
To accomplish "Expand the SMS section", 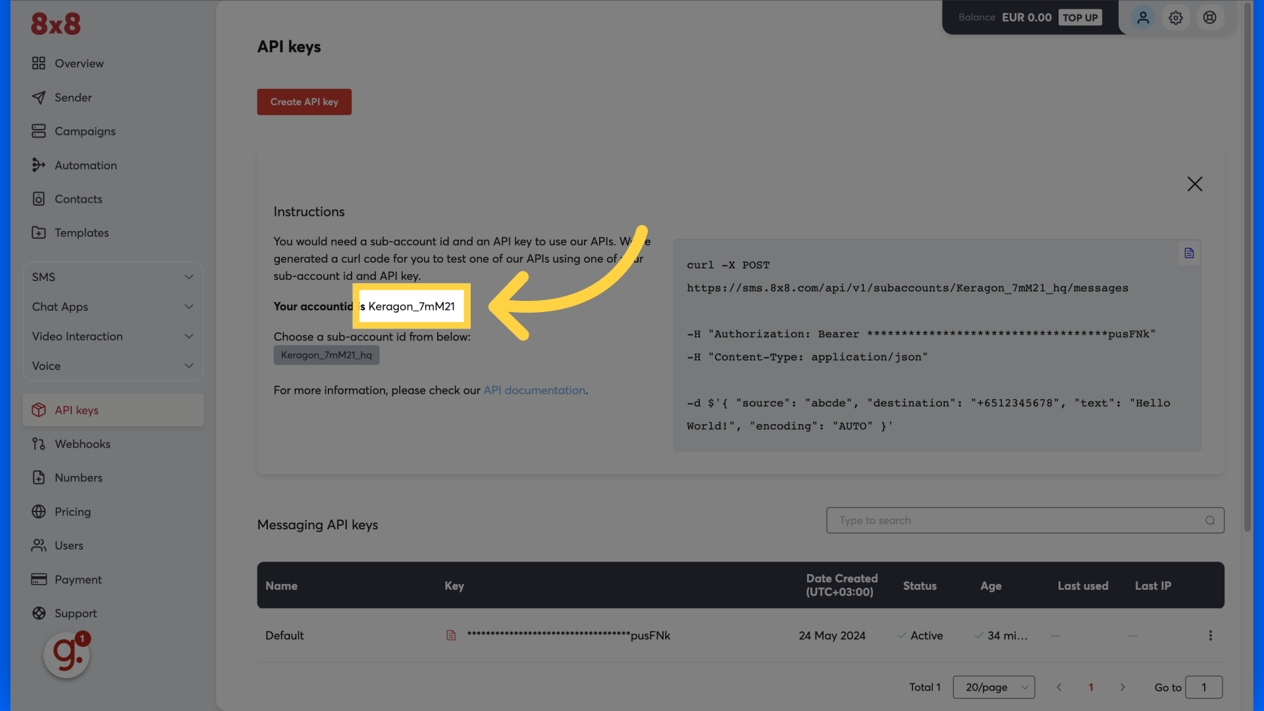I will [113, 277].
